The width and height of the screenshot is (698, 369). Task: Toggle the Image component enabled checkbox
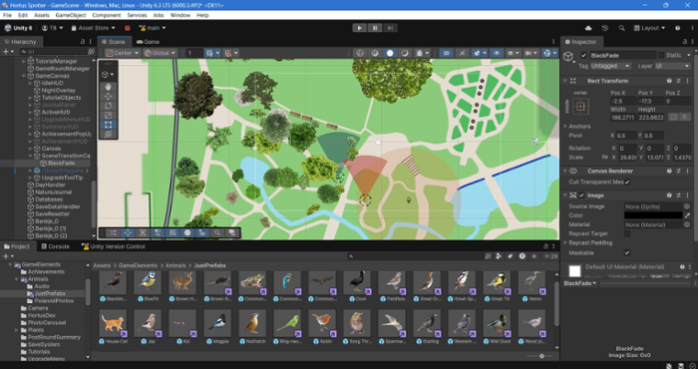click(x=581, y=195)
